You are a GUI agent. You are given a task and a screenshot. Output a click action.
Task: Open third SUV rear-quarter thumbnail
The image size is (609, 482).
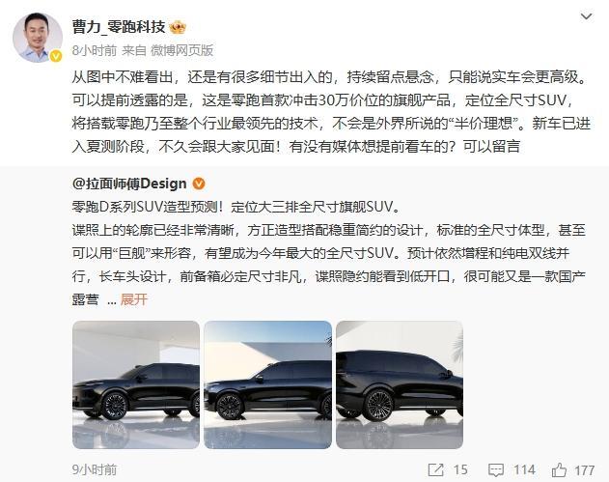point(400,384)
